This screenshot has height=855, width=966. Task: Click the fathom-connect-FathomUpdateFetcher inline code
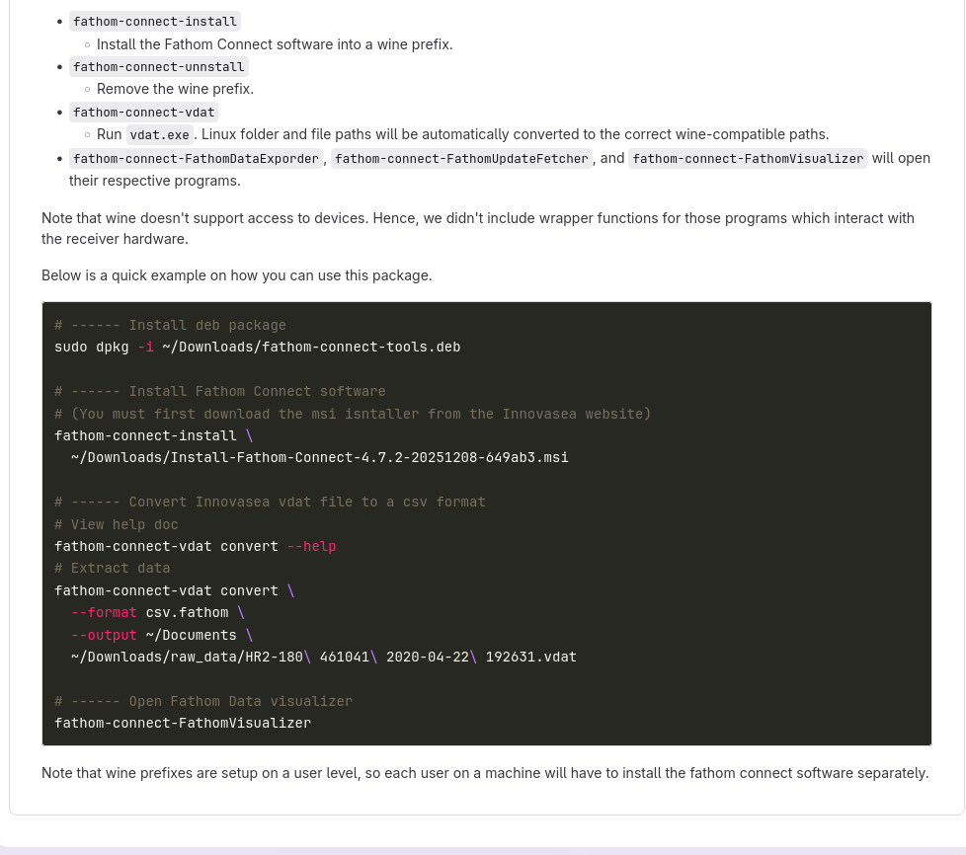click(461, 158)
